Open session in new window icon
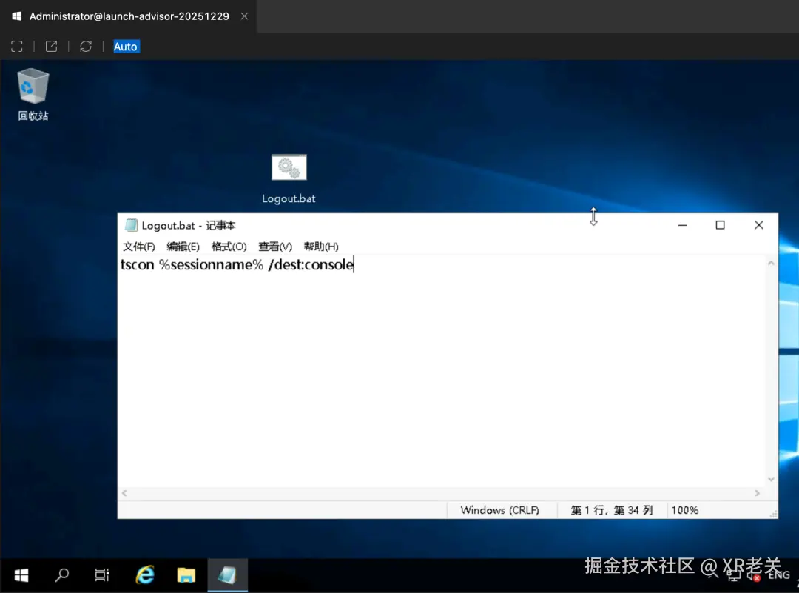Image resolution: width=799 pixels, height=593 pixels. (52, 47)
